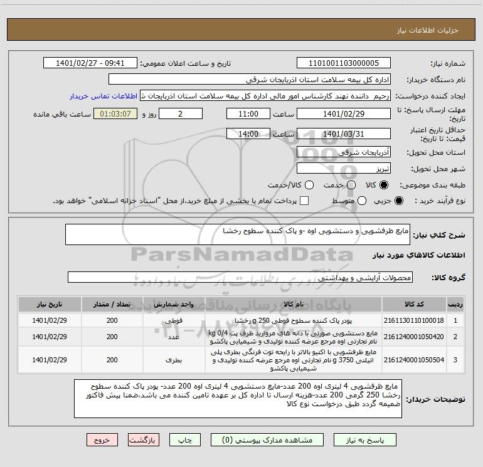Click the remaining days field showing 2
The width and height of the screenshot is (483, 467).
[181, 113]
